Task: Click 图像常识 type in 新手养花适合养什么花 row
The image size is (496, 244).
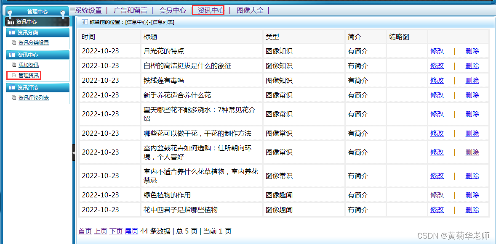Action: (x=279, y=95)
